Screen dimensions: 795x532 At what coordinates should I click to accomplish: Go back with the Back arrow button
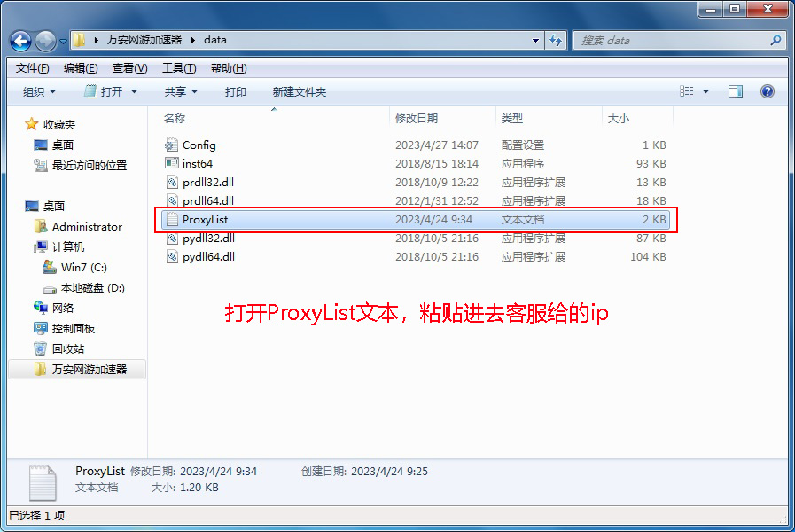20,41
